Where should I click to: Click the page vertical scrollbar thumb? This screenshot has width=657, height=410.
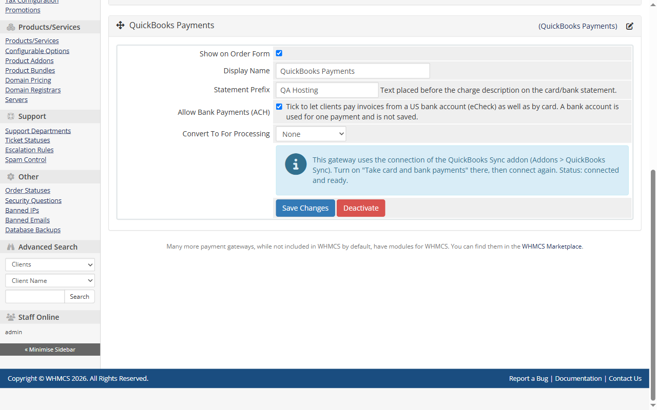(653, 285)
